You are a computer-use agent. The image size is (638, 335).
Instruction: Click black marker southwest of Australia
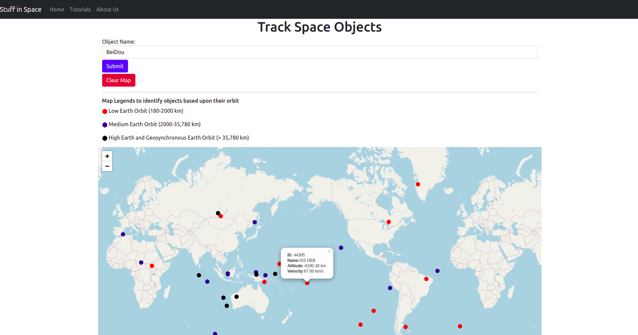[x=227, y=306]
